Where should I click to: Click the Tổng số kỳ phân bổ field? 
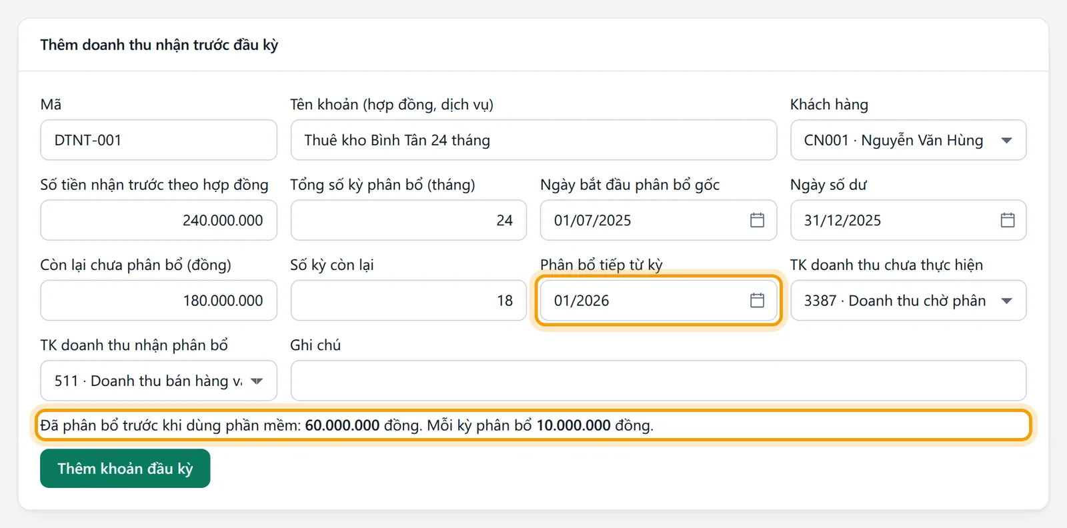tap(409, 220)
